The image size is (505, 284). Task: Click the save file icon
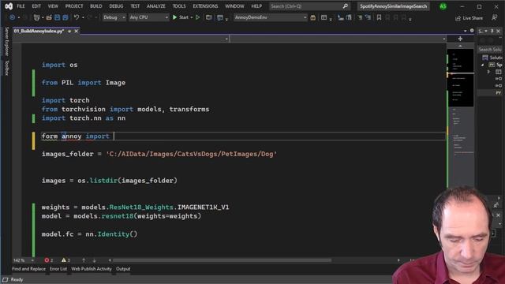point(58,17)
